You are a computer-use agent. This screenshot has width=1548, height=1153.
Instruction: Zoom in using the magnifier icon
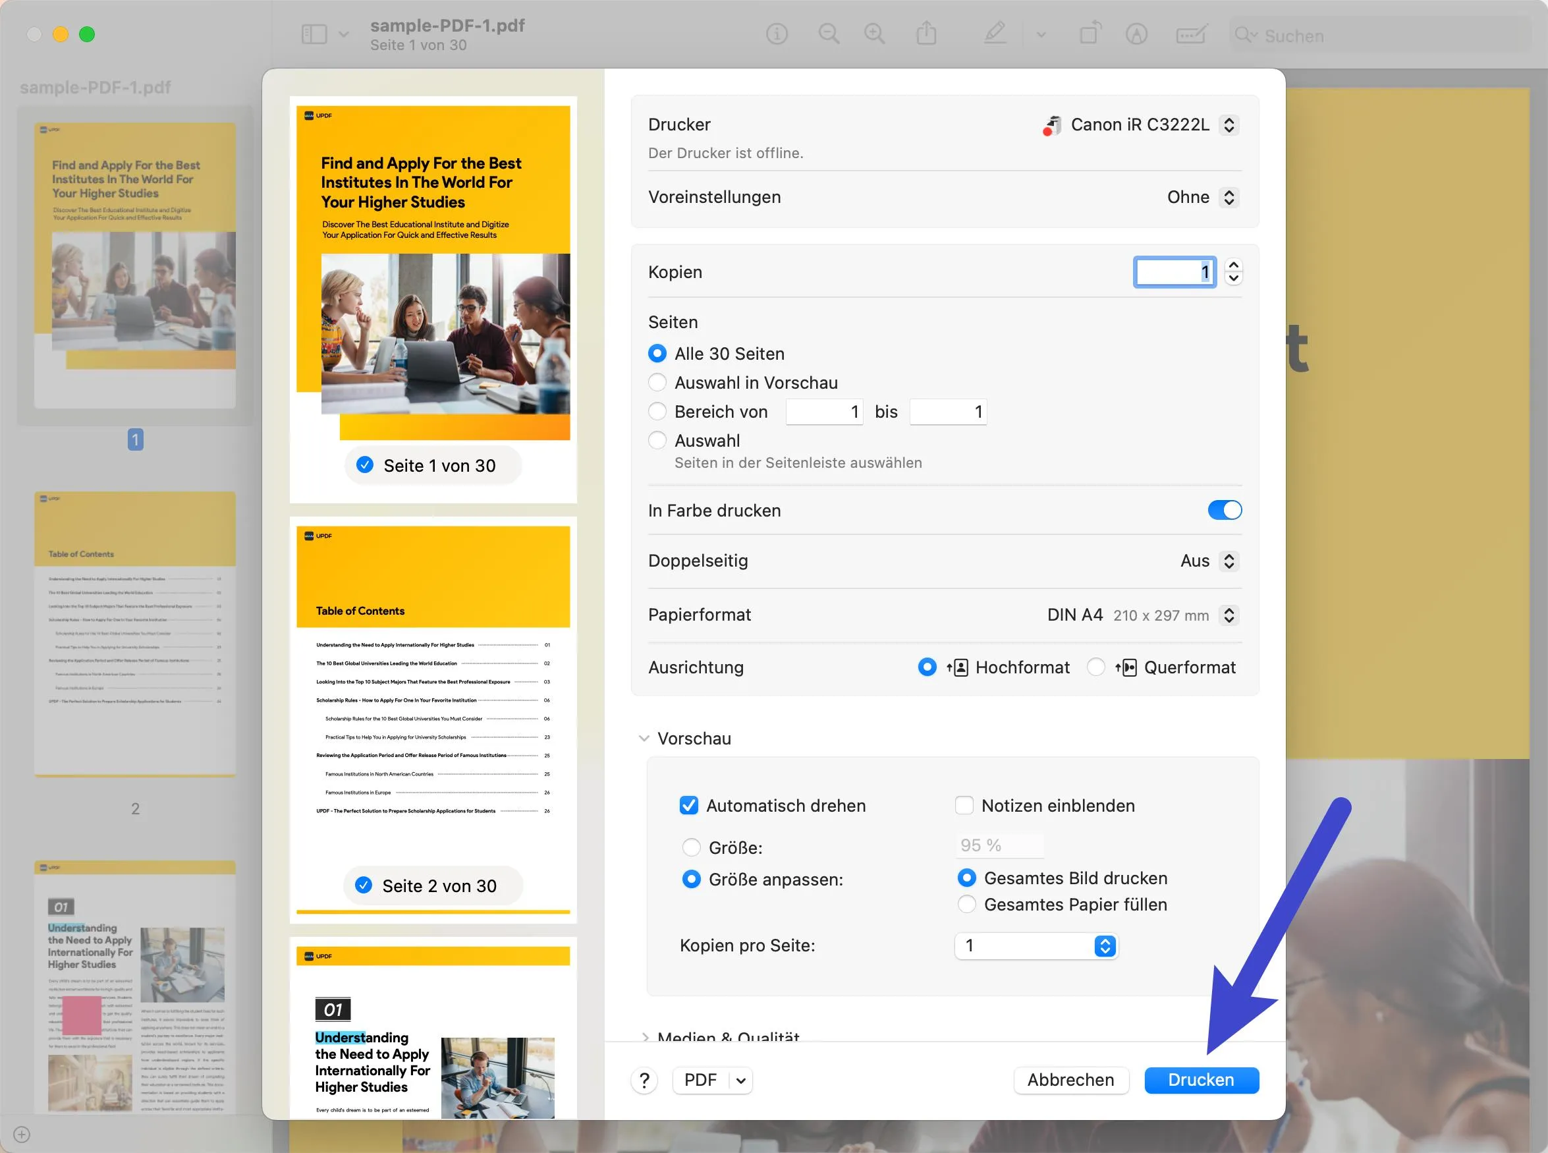tap(874, 34)
